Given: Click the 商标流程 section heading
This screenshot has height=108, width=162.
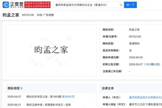Looking at the screenshot, I should (13, 88).
